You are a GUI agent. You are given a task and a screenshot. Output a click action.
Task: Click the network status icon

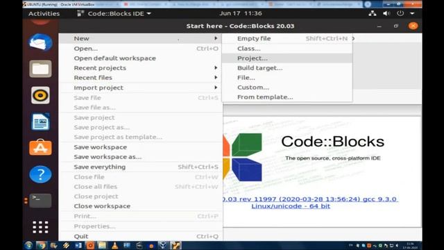(373, 13)
